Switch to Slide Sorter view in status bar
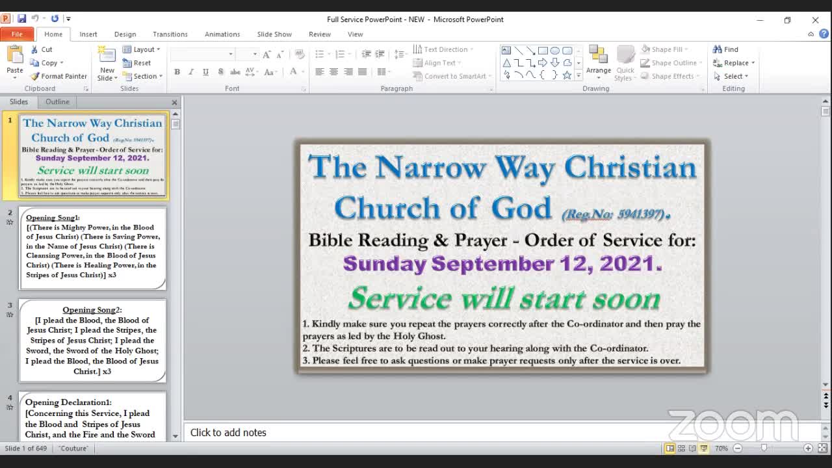The height and width of the screenshot is (468, 832). [681, 448]
